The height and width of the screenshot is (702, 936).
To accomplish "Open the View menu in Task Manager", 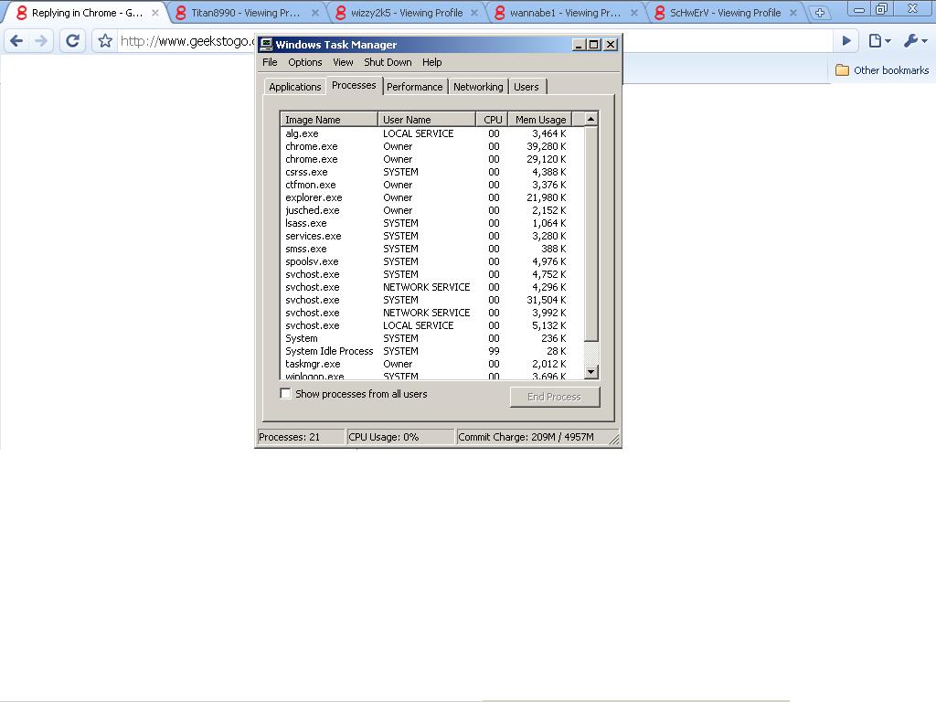I will click(343, 62).
